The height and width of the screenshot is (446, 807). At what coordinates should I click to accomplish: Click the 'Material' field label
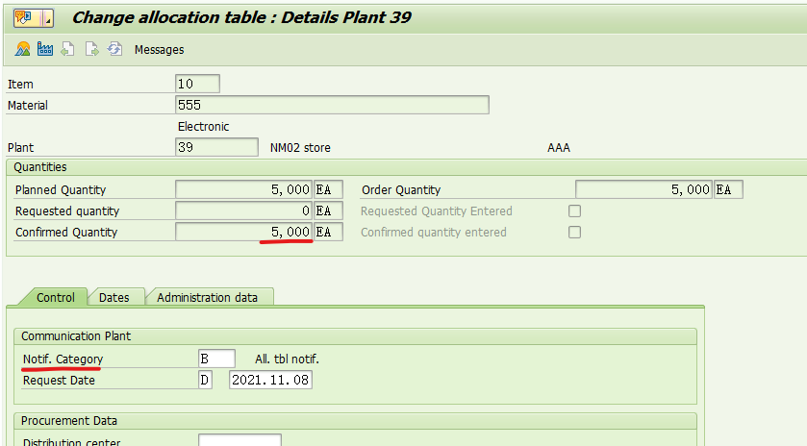[x=27, y=106]
